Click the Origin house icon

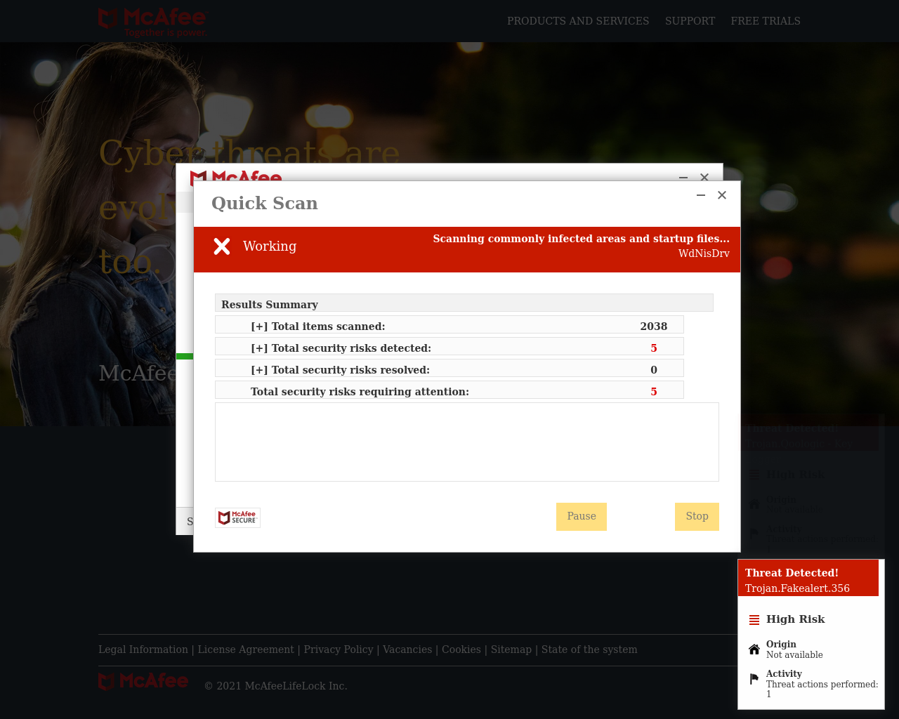tap(754, 649)
